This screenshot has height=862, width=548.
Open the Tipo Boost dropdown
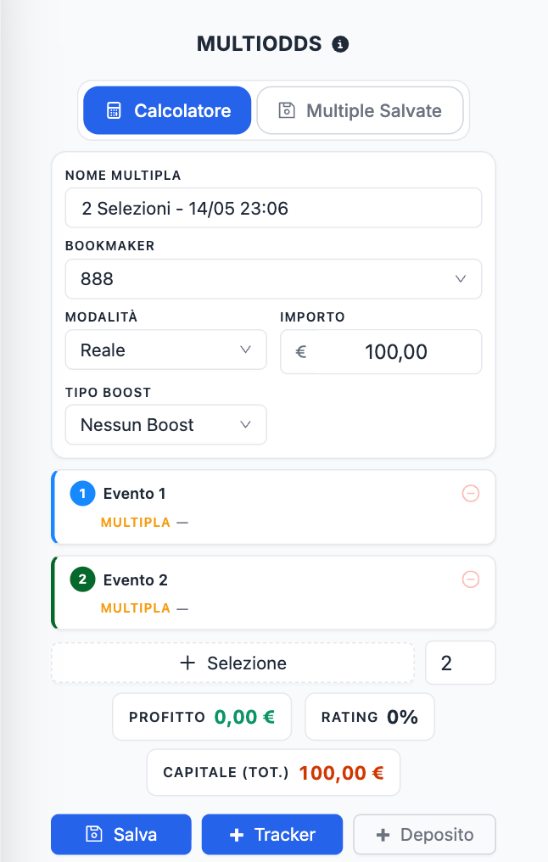166,424
